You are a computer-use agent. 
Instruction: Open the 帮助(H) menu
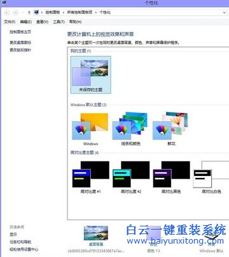point(76,22)
